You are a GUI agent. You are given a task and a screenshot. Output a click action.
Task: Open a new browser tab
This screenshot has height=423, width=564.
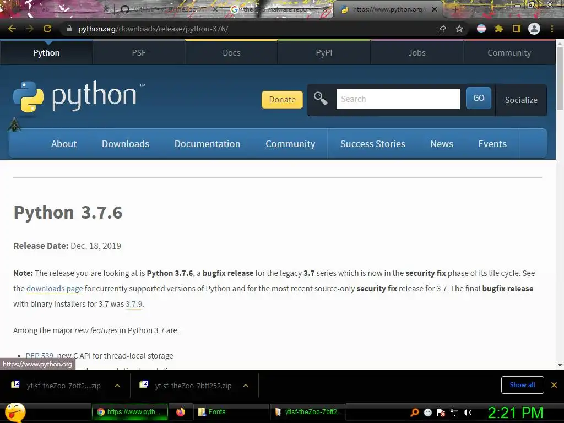(455, 10)
